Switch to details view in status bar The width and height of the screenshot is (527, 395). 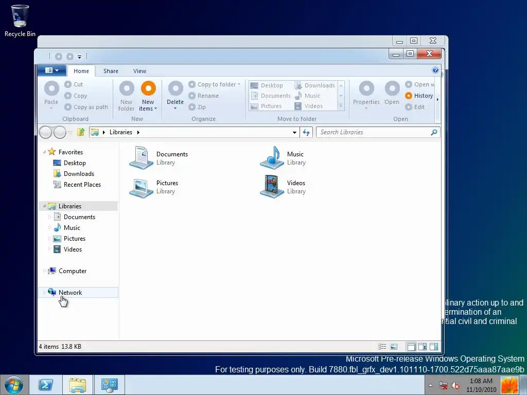pyautogui.click(x=382, y=347)
